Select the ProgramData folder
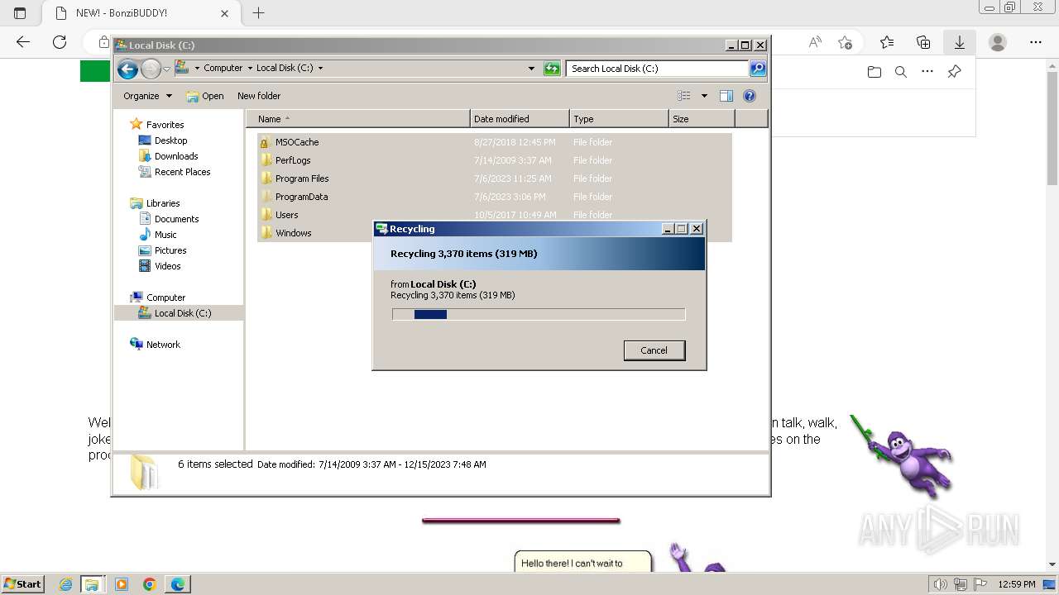Image resolution: width=1059 pixels, height=595 pixels. [x=495, y=197]
